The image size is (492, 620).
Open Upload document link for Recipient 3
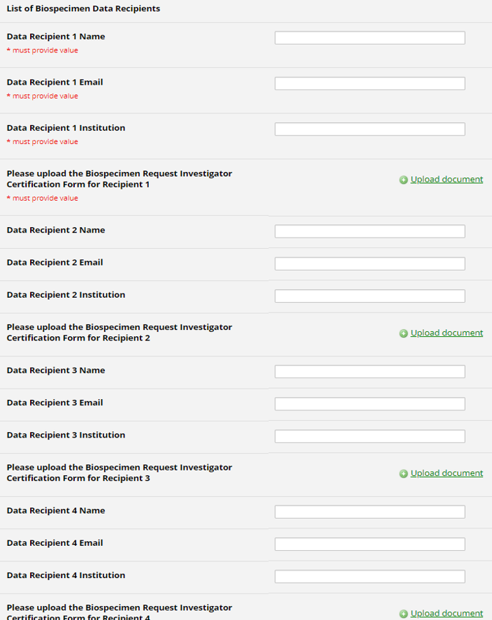447,473
